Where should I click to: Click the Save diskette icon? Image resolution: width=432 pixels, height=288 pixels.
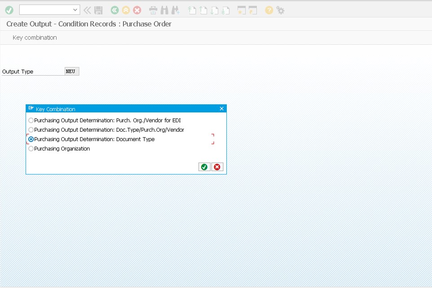pyautogui.click(x=98, y=10)
